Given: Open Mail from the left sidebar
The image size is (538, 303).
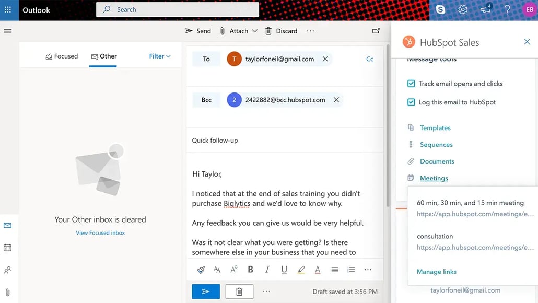Looking at the screenshot, I should 7,226.
